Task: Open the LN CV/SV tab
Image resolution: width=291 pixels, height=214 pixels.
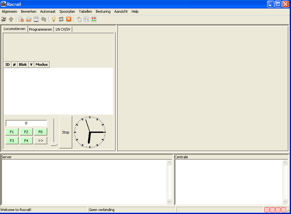Action: click(x=63, y=30)
